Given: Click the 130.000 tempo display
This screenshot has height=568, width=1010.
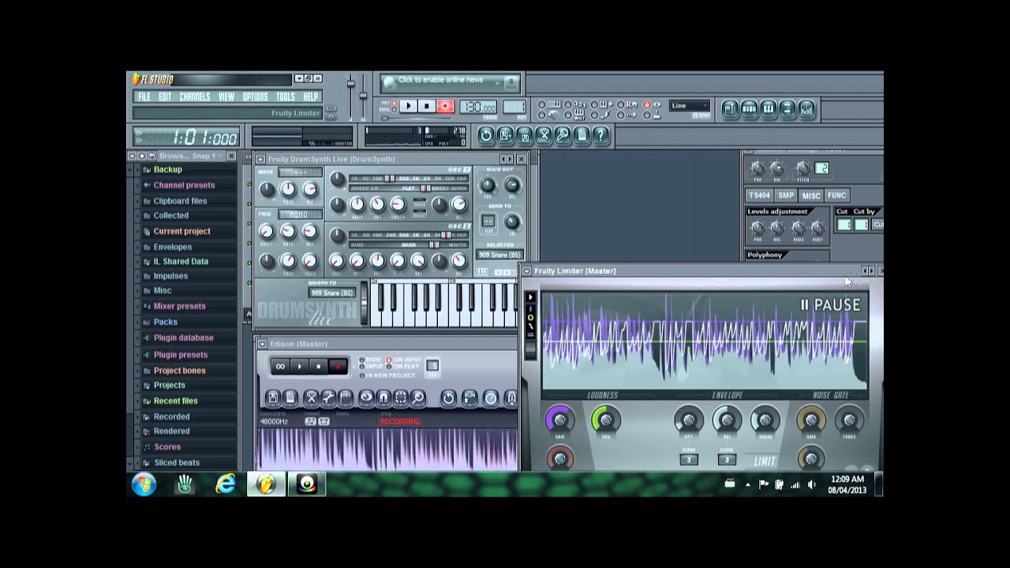Looking at the screenshot, I should [478, 106].
